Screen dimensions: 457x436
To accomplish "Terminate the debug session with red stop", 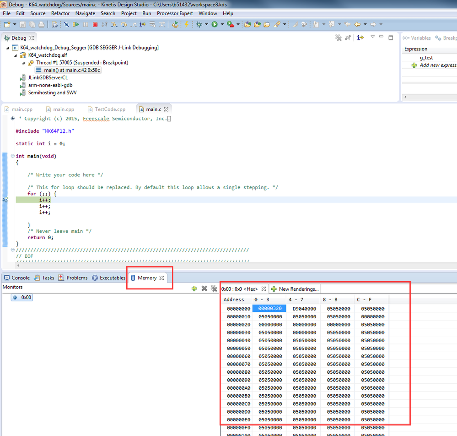I will pos(95,25).
